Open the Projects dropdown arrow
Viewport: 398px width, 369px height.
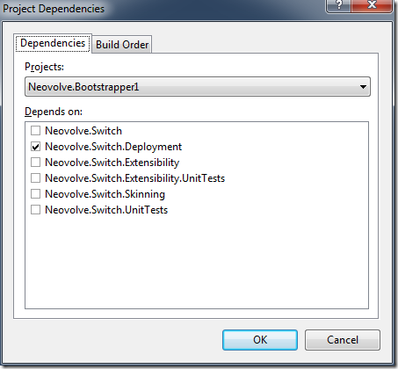click(x=363, y=87)
